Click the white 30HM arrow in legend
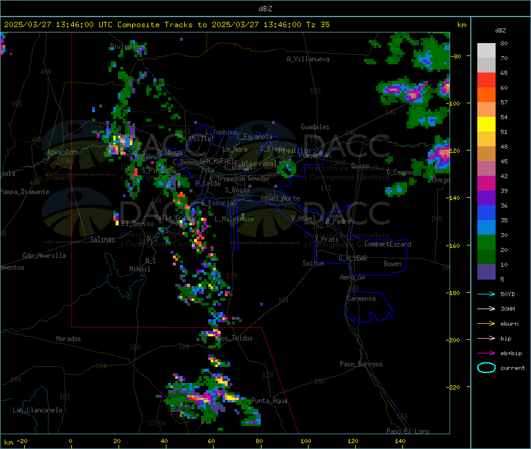This screenshot has width=531, height=449. coord(486,309)
